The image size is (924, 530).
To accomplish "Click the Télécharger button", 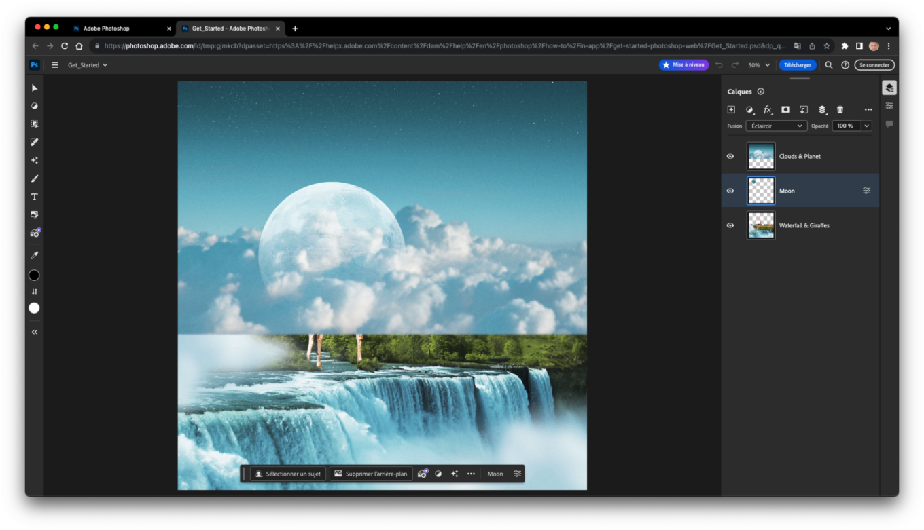I will click(798, 65).
